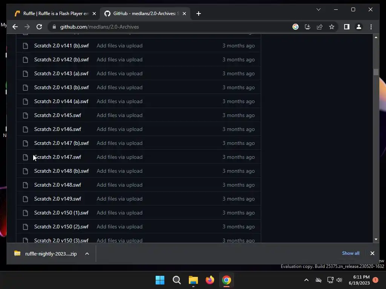386x289 pixels.
Task: Open Scratch 2.0 v148.swf file
Action: point(58,185)
